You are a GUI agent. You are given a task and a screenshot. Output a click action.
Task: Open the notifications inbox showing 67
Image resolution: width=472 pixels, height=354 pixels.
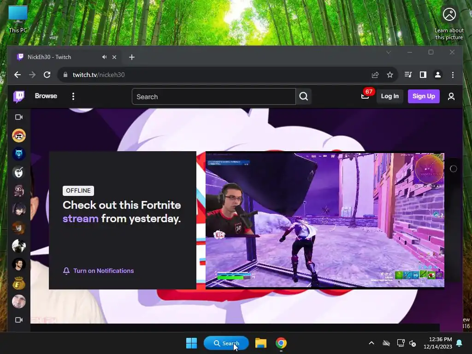365,96
